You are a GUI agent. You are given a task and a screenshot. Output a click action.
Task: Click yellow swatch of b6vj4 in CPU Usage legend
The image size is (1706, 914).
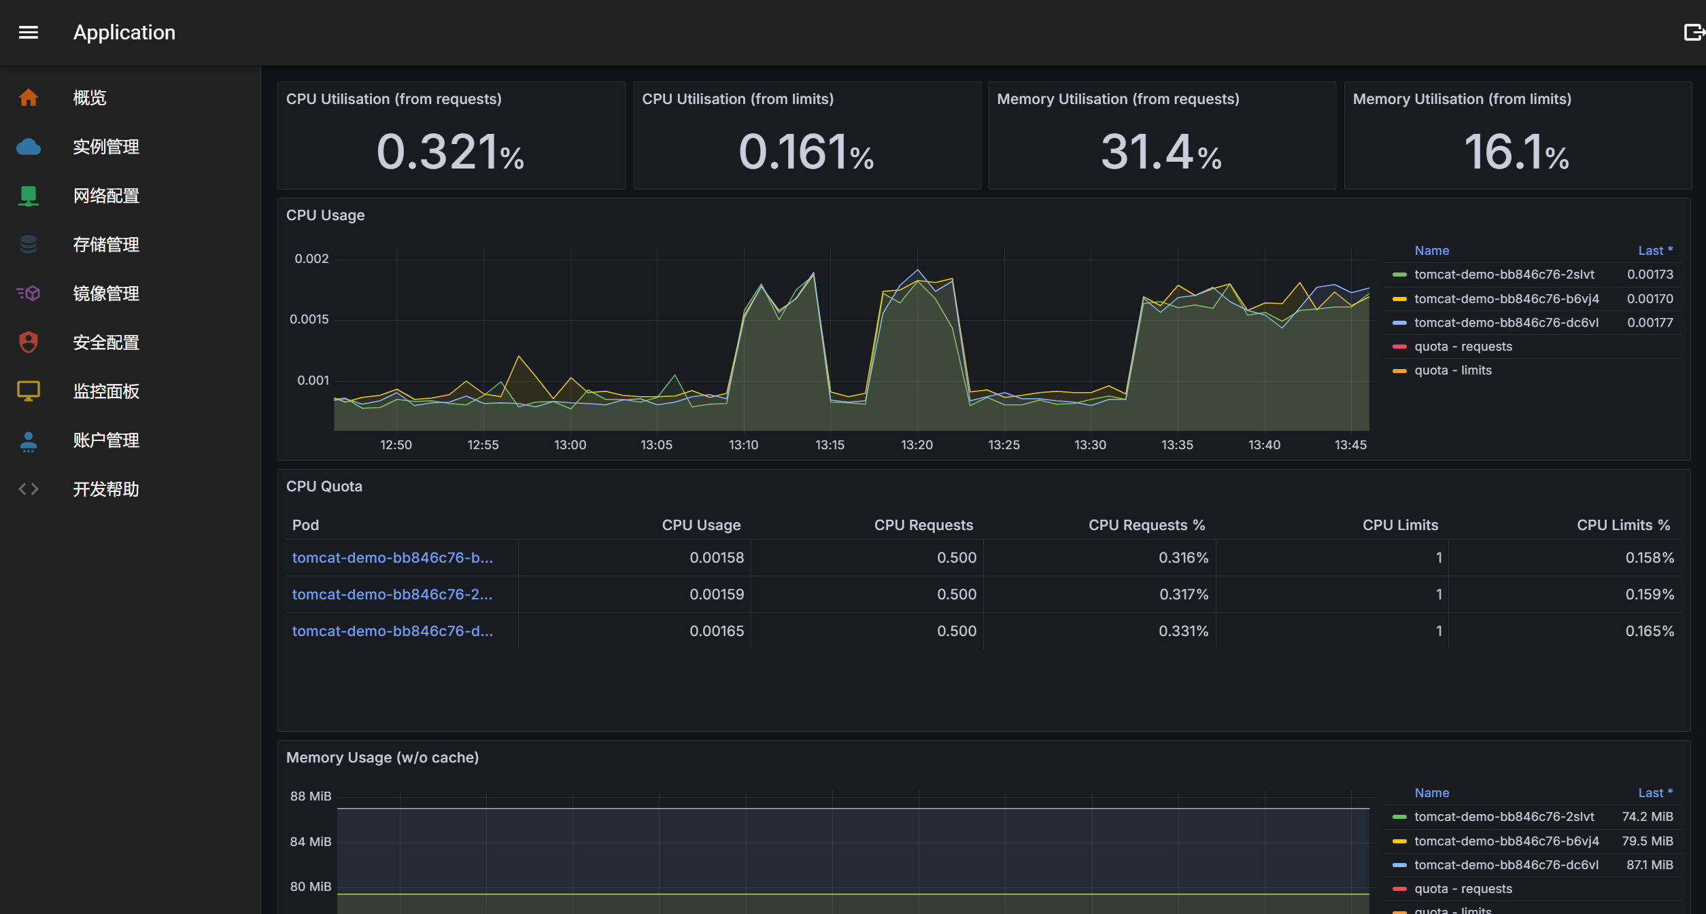tap(1399, 299)
